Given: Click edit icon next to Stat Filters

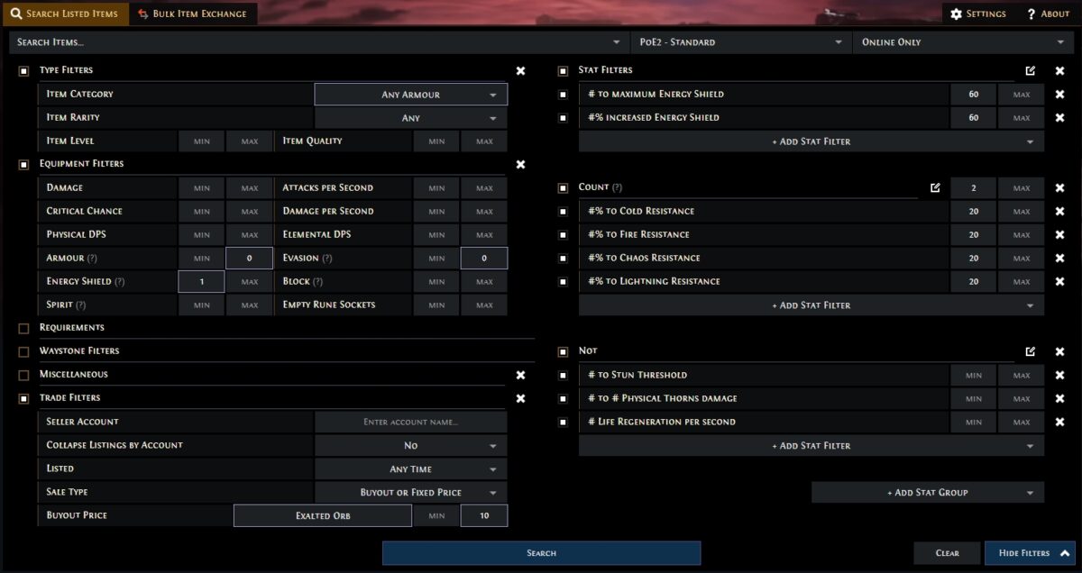Looking at the screenshot, I should pos(1031,71).
